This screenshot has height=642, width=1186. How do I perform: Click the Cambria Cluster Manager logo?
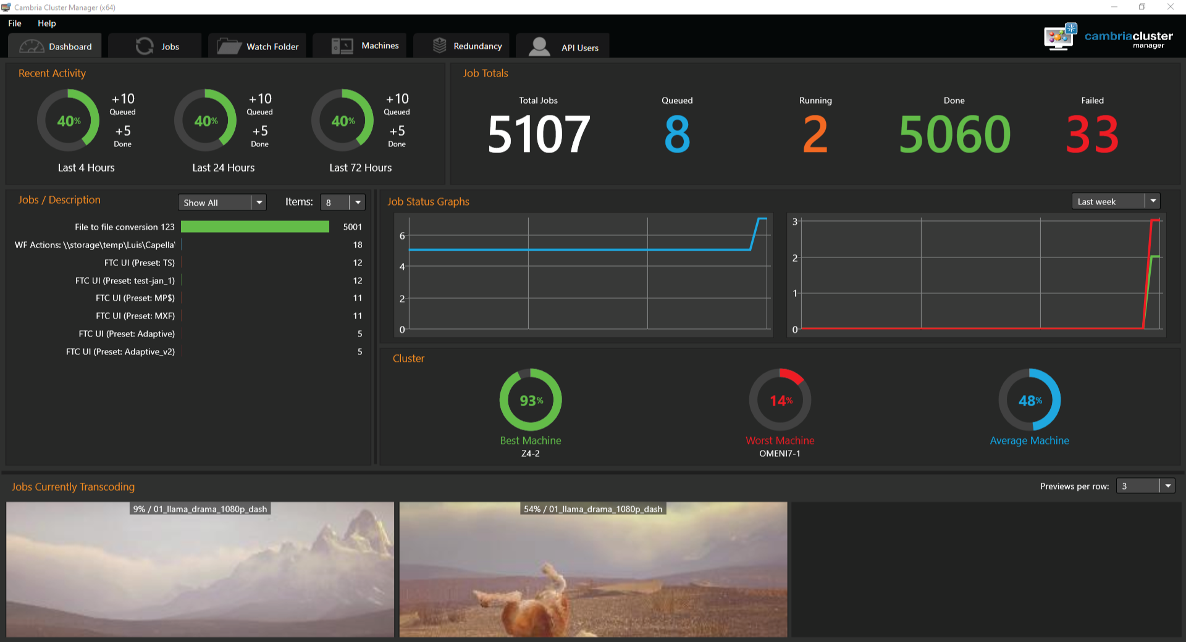click(1108, 38)
